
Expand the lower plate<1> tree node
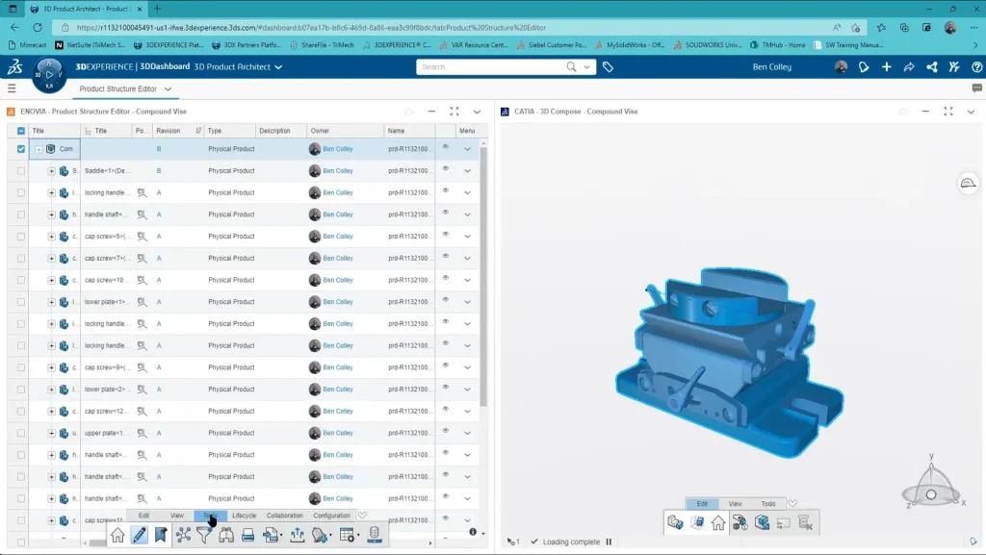click(51, 302)
